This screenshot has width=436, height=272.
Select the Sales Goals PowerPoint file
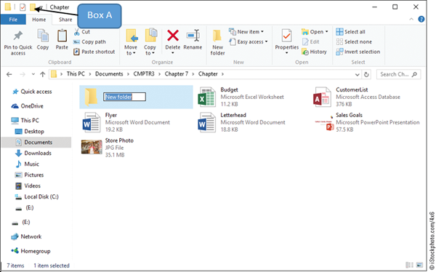coord(367,122)
